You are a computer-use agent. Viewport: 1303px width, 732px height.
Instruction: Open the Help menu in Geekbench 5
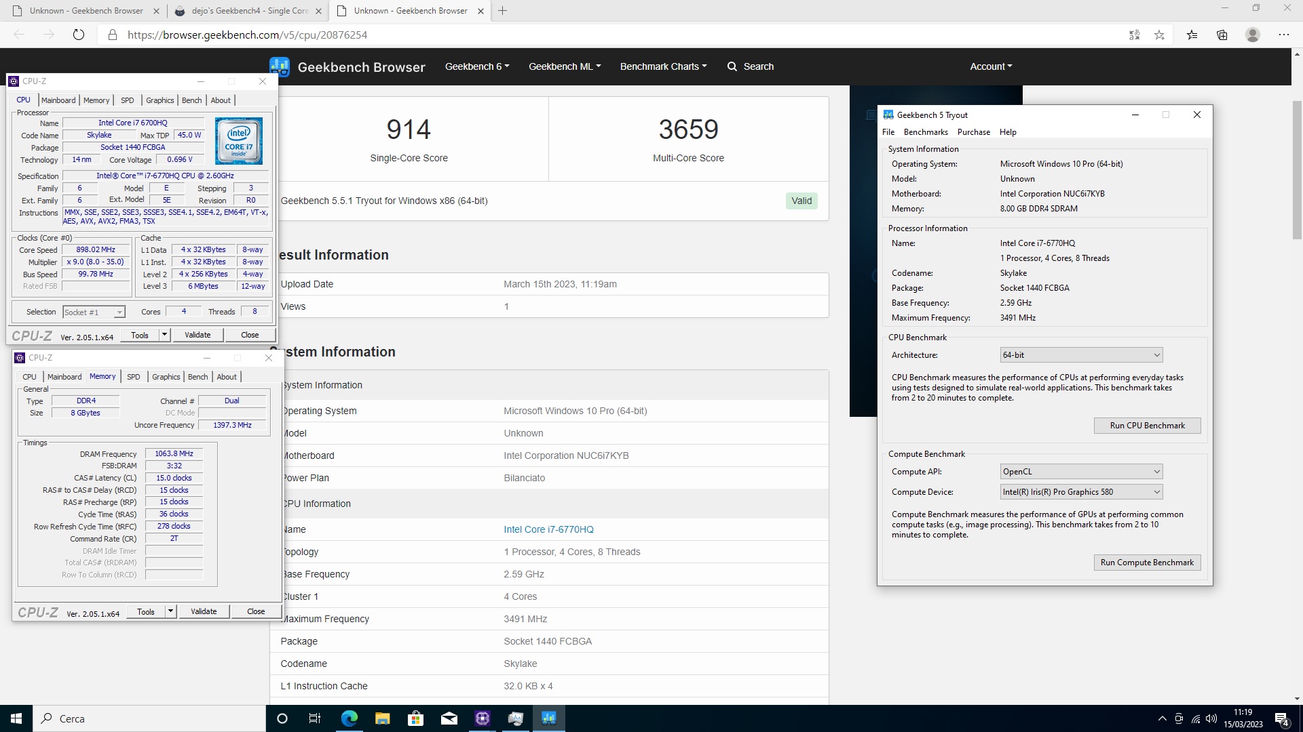click(1008, 132)
